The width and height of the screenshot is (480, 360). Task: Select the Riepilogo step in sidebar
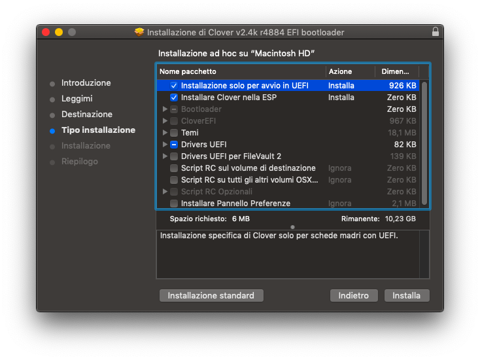pos(80,162)
